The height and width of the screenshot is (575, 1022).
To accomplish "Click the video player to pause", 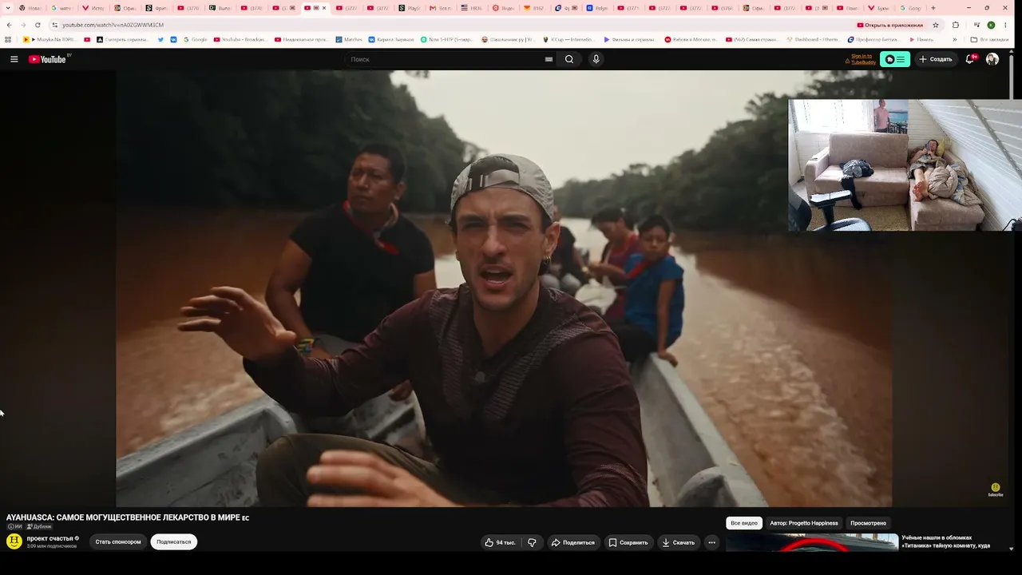I will [505, 288].
